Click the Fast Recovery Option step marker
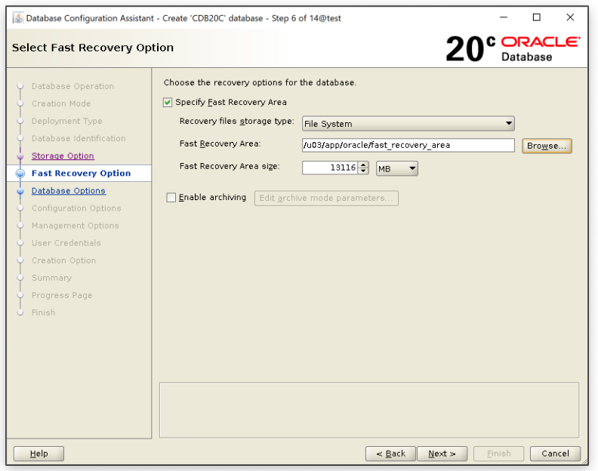This screenshot has height=471, width=598. [20, 174]
